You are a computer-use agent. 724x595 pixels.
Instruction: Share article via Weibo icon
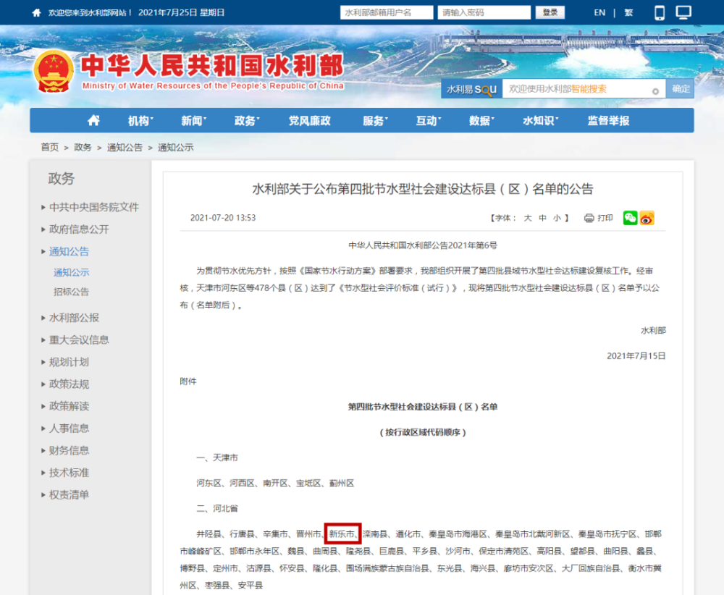click(x=647, y=218)
